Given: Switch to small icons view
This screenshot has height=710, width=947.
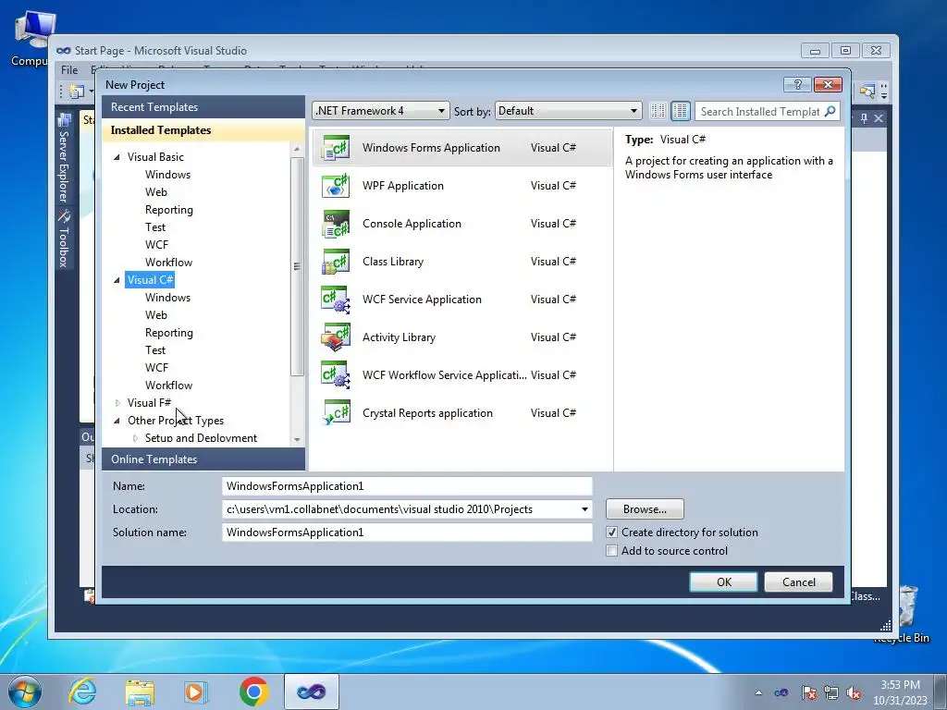Looking at the screenshot, I should (x=658, y=111).
